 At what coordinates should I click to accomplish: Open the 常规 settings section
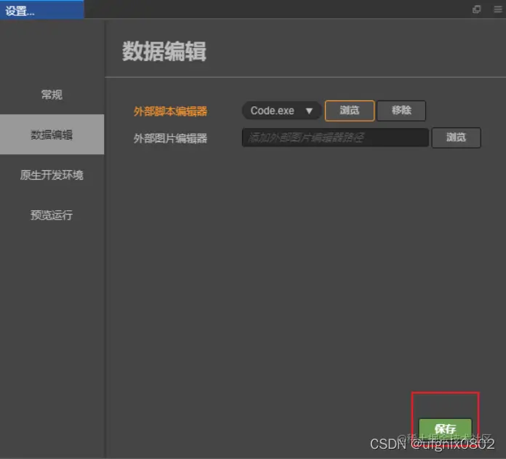coord(52,95)
